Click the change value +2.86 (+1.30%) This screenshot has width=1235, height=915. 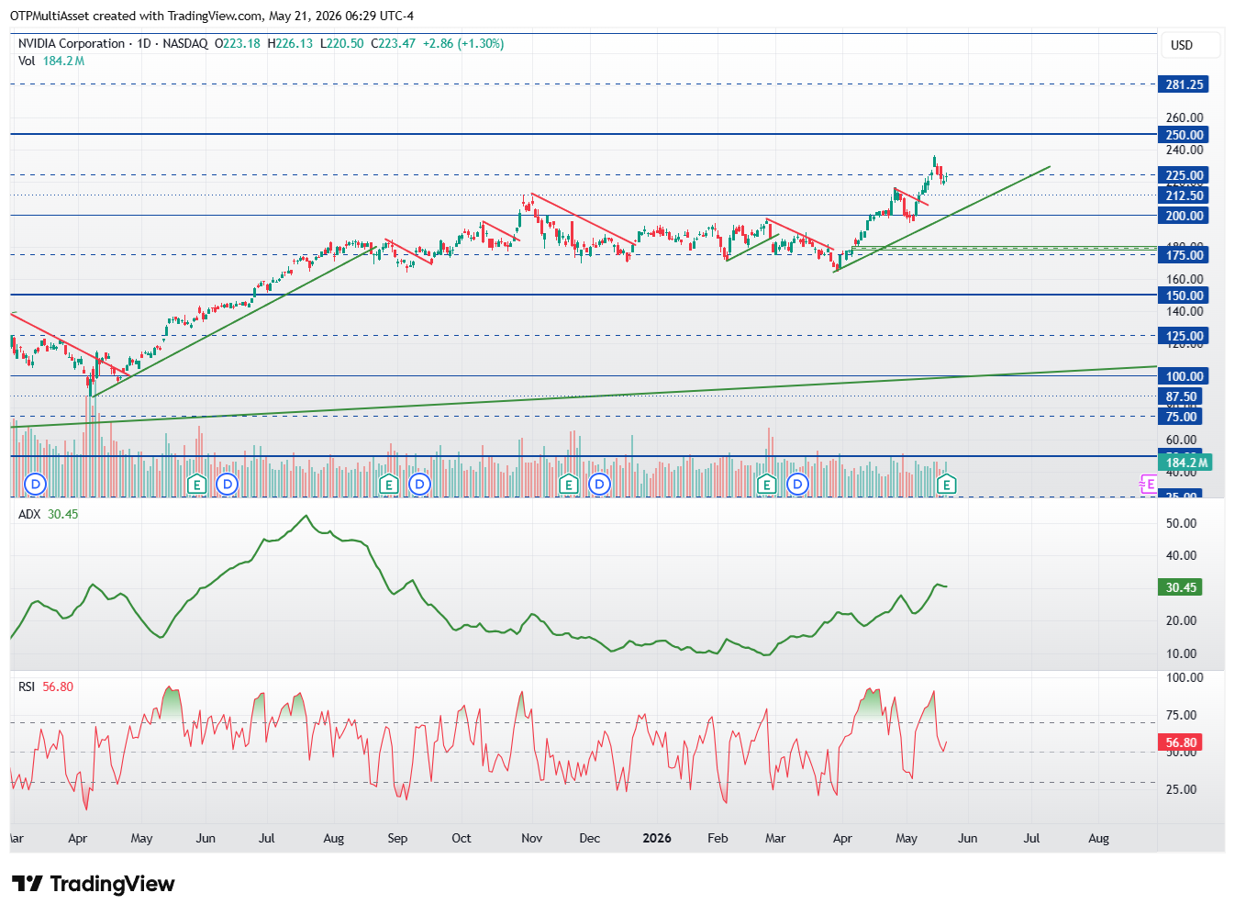coord(463,43)
